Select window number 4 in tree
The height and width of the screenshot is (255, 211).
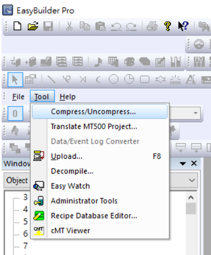(26, 209)
